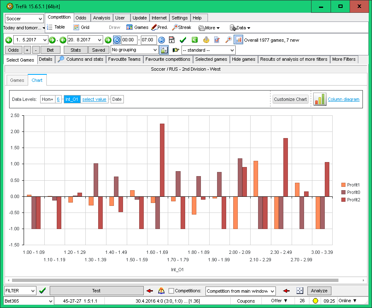The image size is (372, 308).
Task: Click the Customize Chart button
Action: (290, 99)
